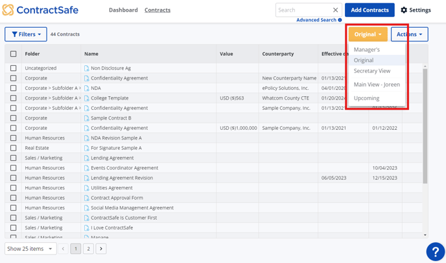Check the I Love ContractSafe row checkbox
Screen dimensions: 446x263
pyautogui.click(x=14, y=227)
